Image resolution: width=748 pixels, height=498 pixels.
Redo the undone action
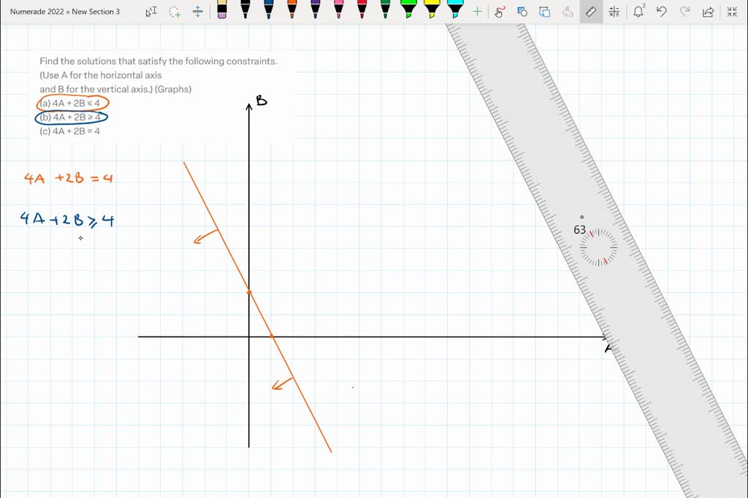pyautogui.click(x=685, y=11)
